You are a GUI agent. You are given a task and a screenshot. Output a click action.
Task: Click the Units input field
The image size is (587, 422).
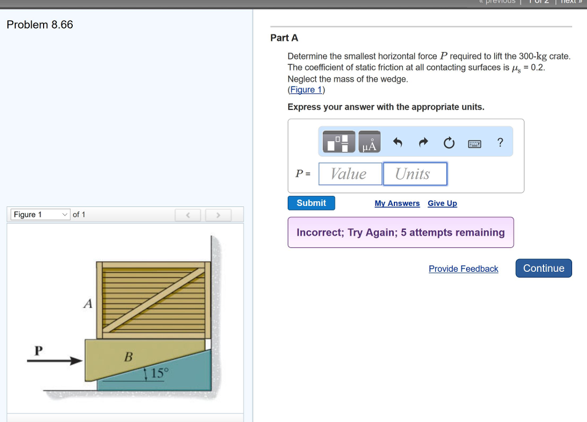(414, 174)
